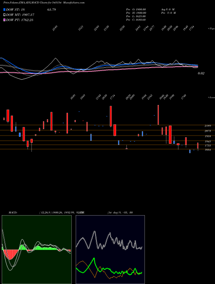Viewport: 215px width, 284px height.
Task: Click the 'Avg V: 0 M' volume text
Action: pyautogui.click(x=168, y=9)
